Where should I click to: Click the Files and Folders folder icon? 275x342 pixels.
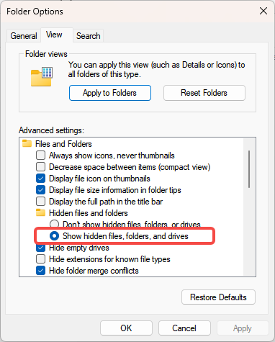(x=27, y=144)
